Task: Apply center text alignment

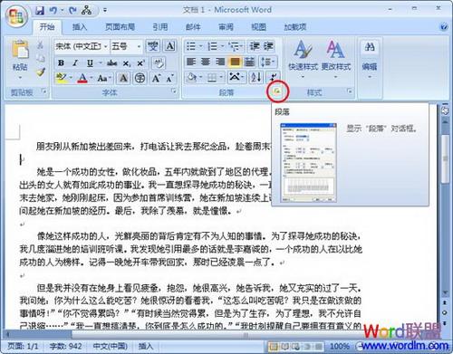Action: (206, 62)
